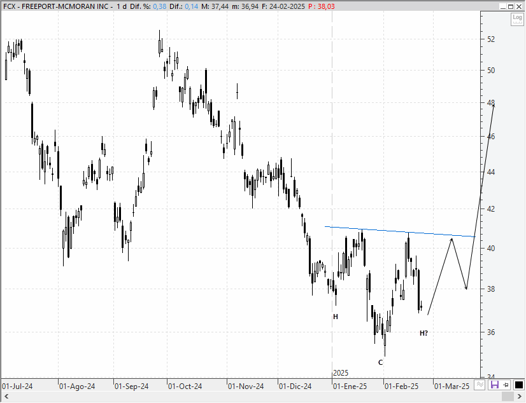
Task: Select the H annotation near 01-Ene-25
Action: point(336,317)
